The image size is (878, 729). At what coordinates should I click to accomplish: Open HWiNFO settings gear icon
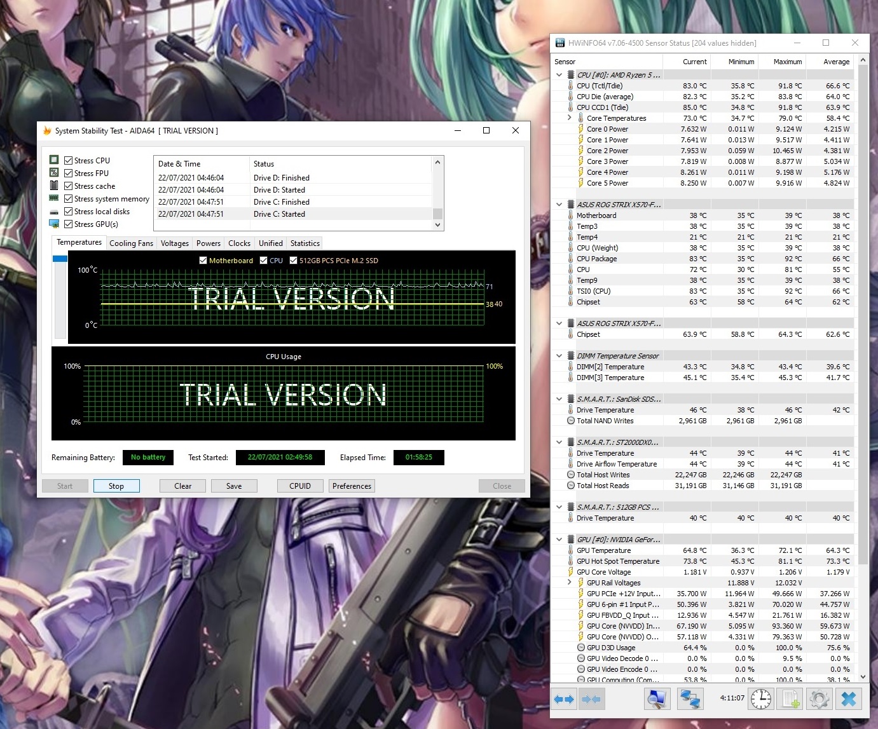(x=820, y=699)
